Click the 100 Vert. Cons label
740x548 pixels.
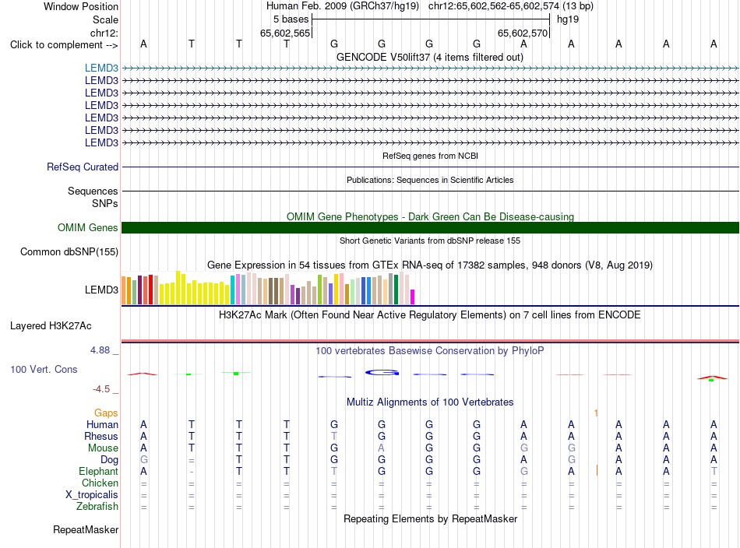[44, 369]
